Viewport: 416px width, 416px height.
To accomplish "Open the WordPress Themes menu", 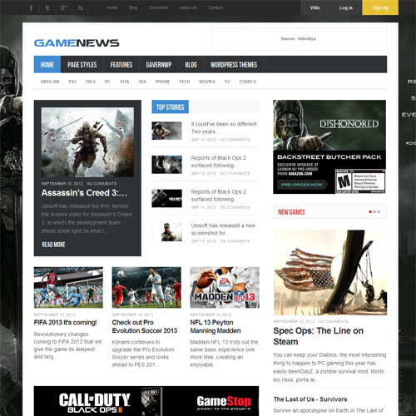I will (234, 64).
